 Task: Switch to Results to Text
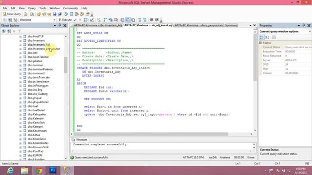coord(122,20)
